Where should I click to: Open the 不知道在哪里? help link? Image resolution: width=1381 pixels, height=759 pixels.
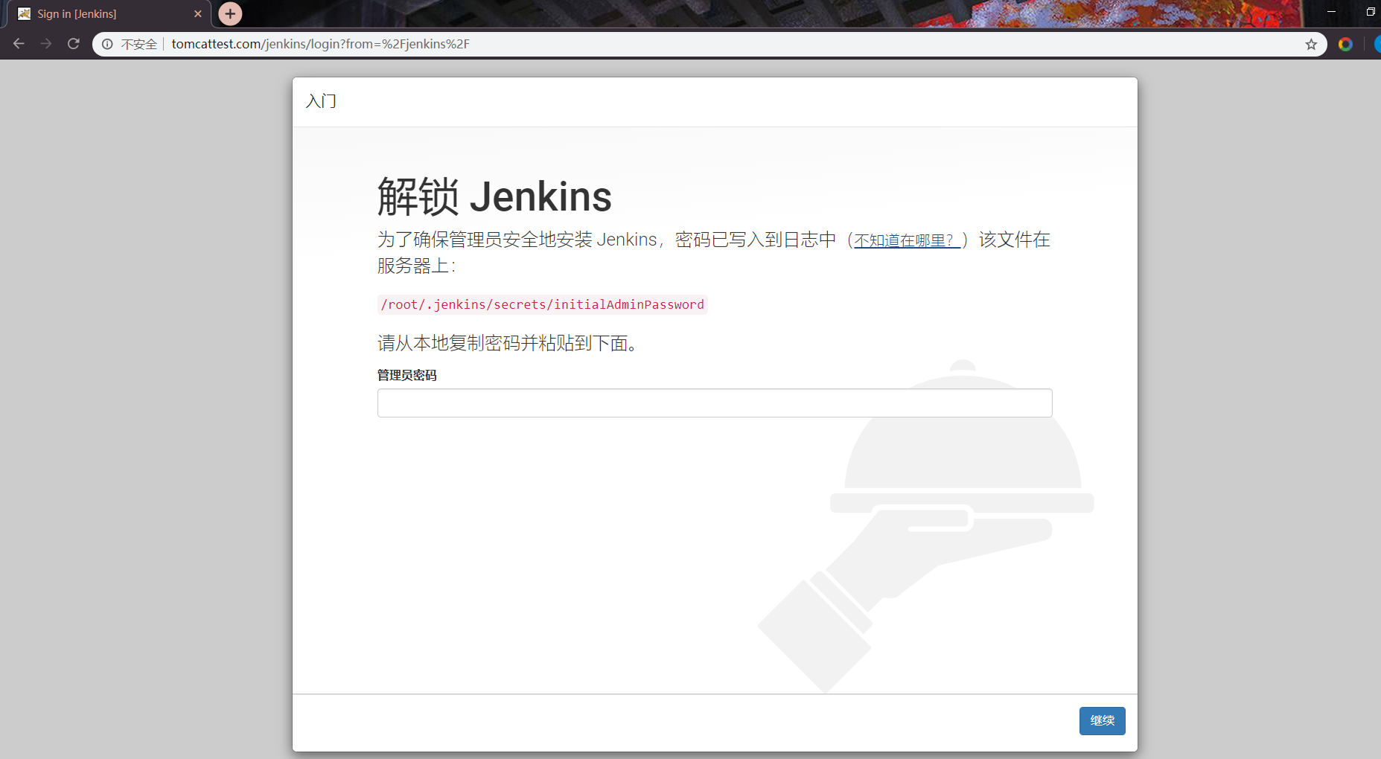[x=907, y=240]
